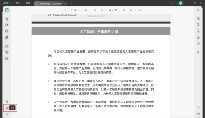Go to next page
The height and width of the screenshot is (118, 205).
click(124, 10)
